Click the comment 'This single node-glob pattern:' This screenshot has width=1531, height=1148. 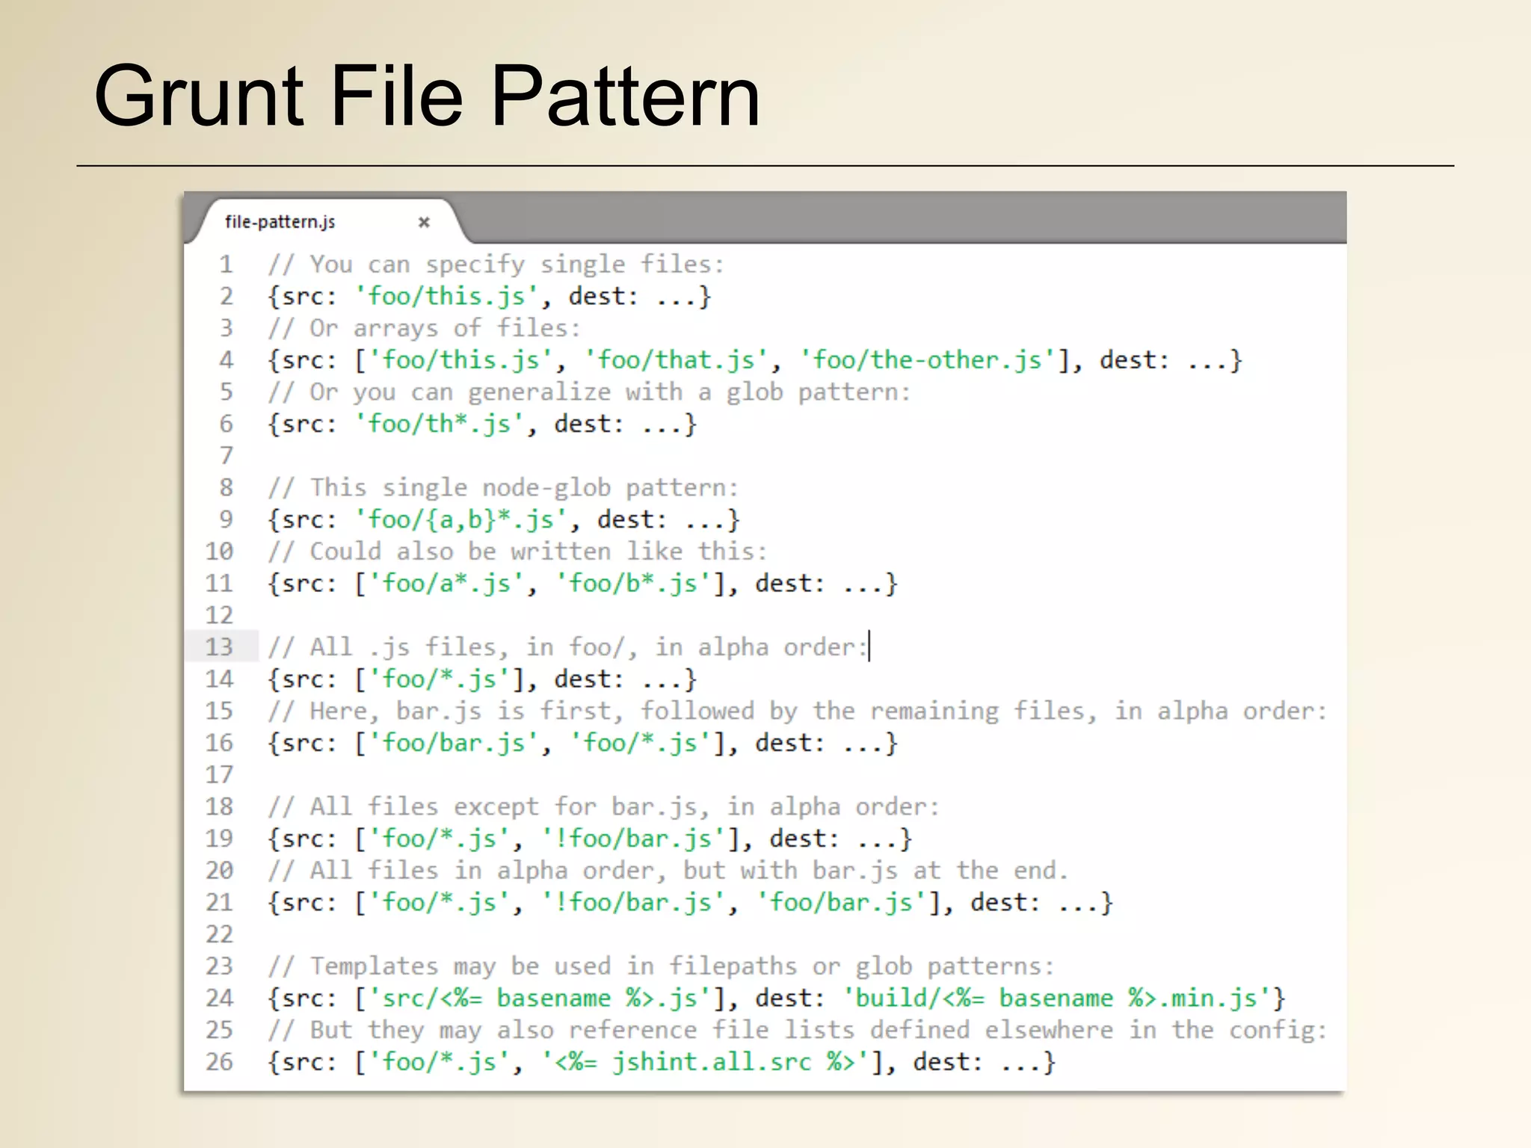(x=503, y=488)
